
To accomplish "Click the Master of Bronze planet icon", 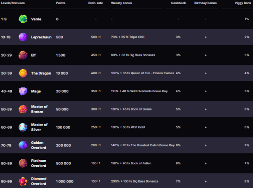I will 23,109.
